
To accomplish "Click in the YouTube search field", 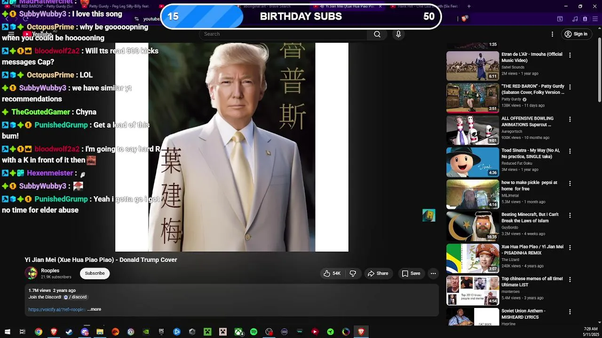I will pyautogui.click(x=284, y=34).
